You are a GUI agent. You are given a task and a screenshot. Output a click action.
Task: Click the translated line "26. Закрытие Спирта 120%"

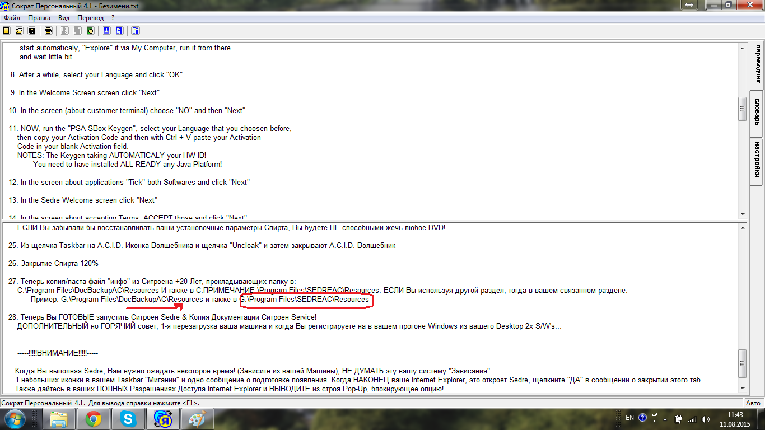pos(54,263)
